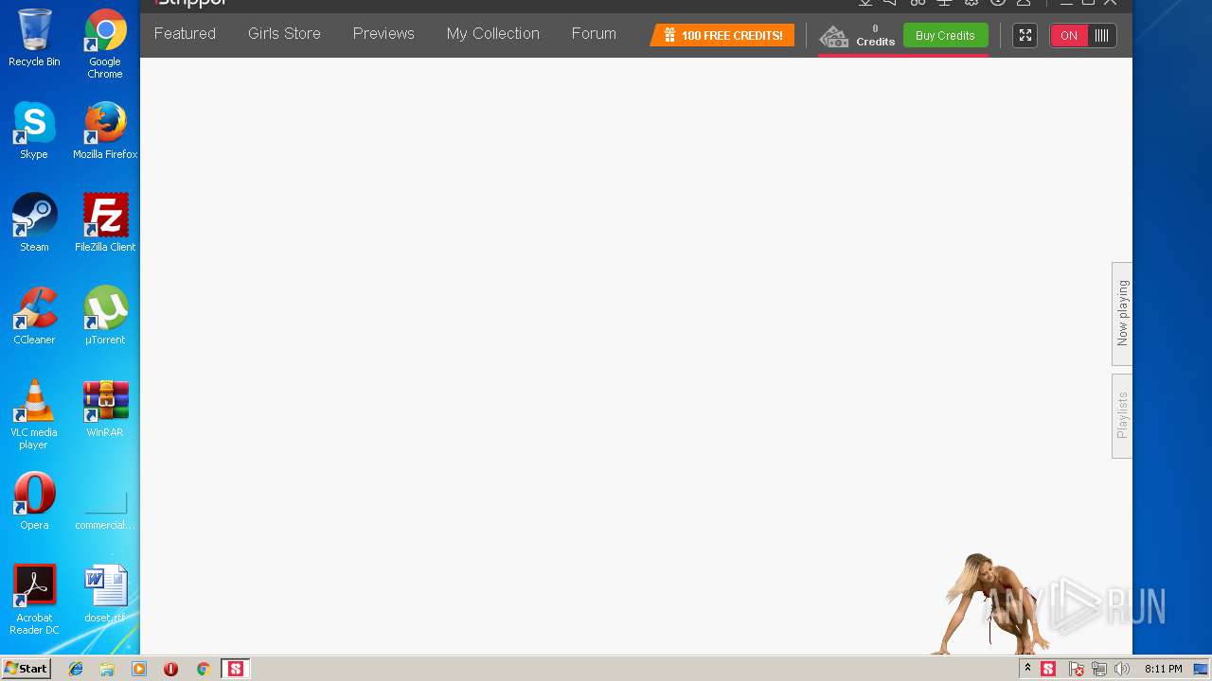Viewport: 1212px width, 681px height.
Task: Open the Skype desktop shortcut
Action: pos(34,131)
